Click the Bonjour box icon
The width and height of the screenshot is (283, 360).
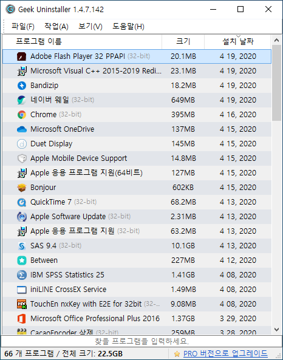[22, 188]
